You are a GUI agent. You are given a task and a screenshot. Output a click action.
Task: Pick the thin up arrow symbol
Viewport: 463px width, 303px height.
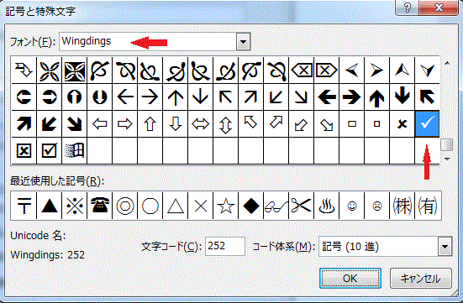pos(176,97)
